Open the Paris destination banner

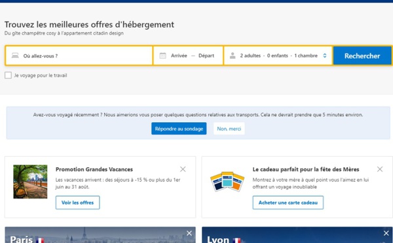(100, 235)
